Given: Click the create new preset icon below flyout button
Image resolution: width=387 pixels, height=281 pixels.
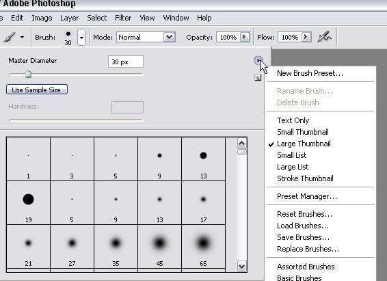Looking at the screenshot, I should (258, 78).
